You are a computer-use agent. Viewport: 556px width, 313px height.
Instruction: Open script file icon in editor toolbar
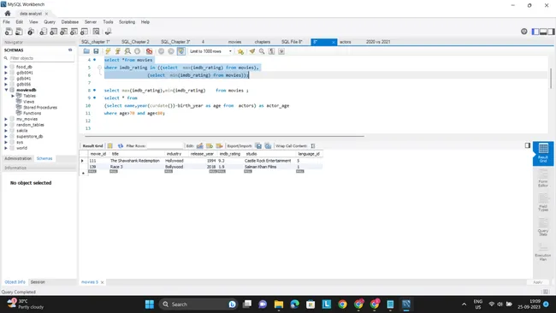[86, 51]
